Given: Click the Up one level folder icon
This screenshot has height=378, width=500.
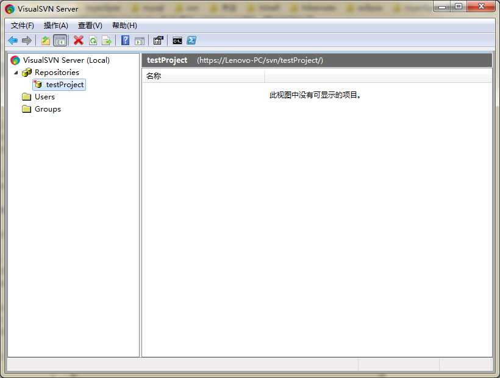Looking at the screenshot, I should click(46, 40).
